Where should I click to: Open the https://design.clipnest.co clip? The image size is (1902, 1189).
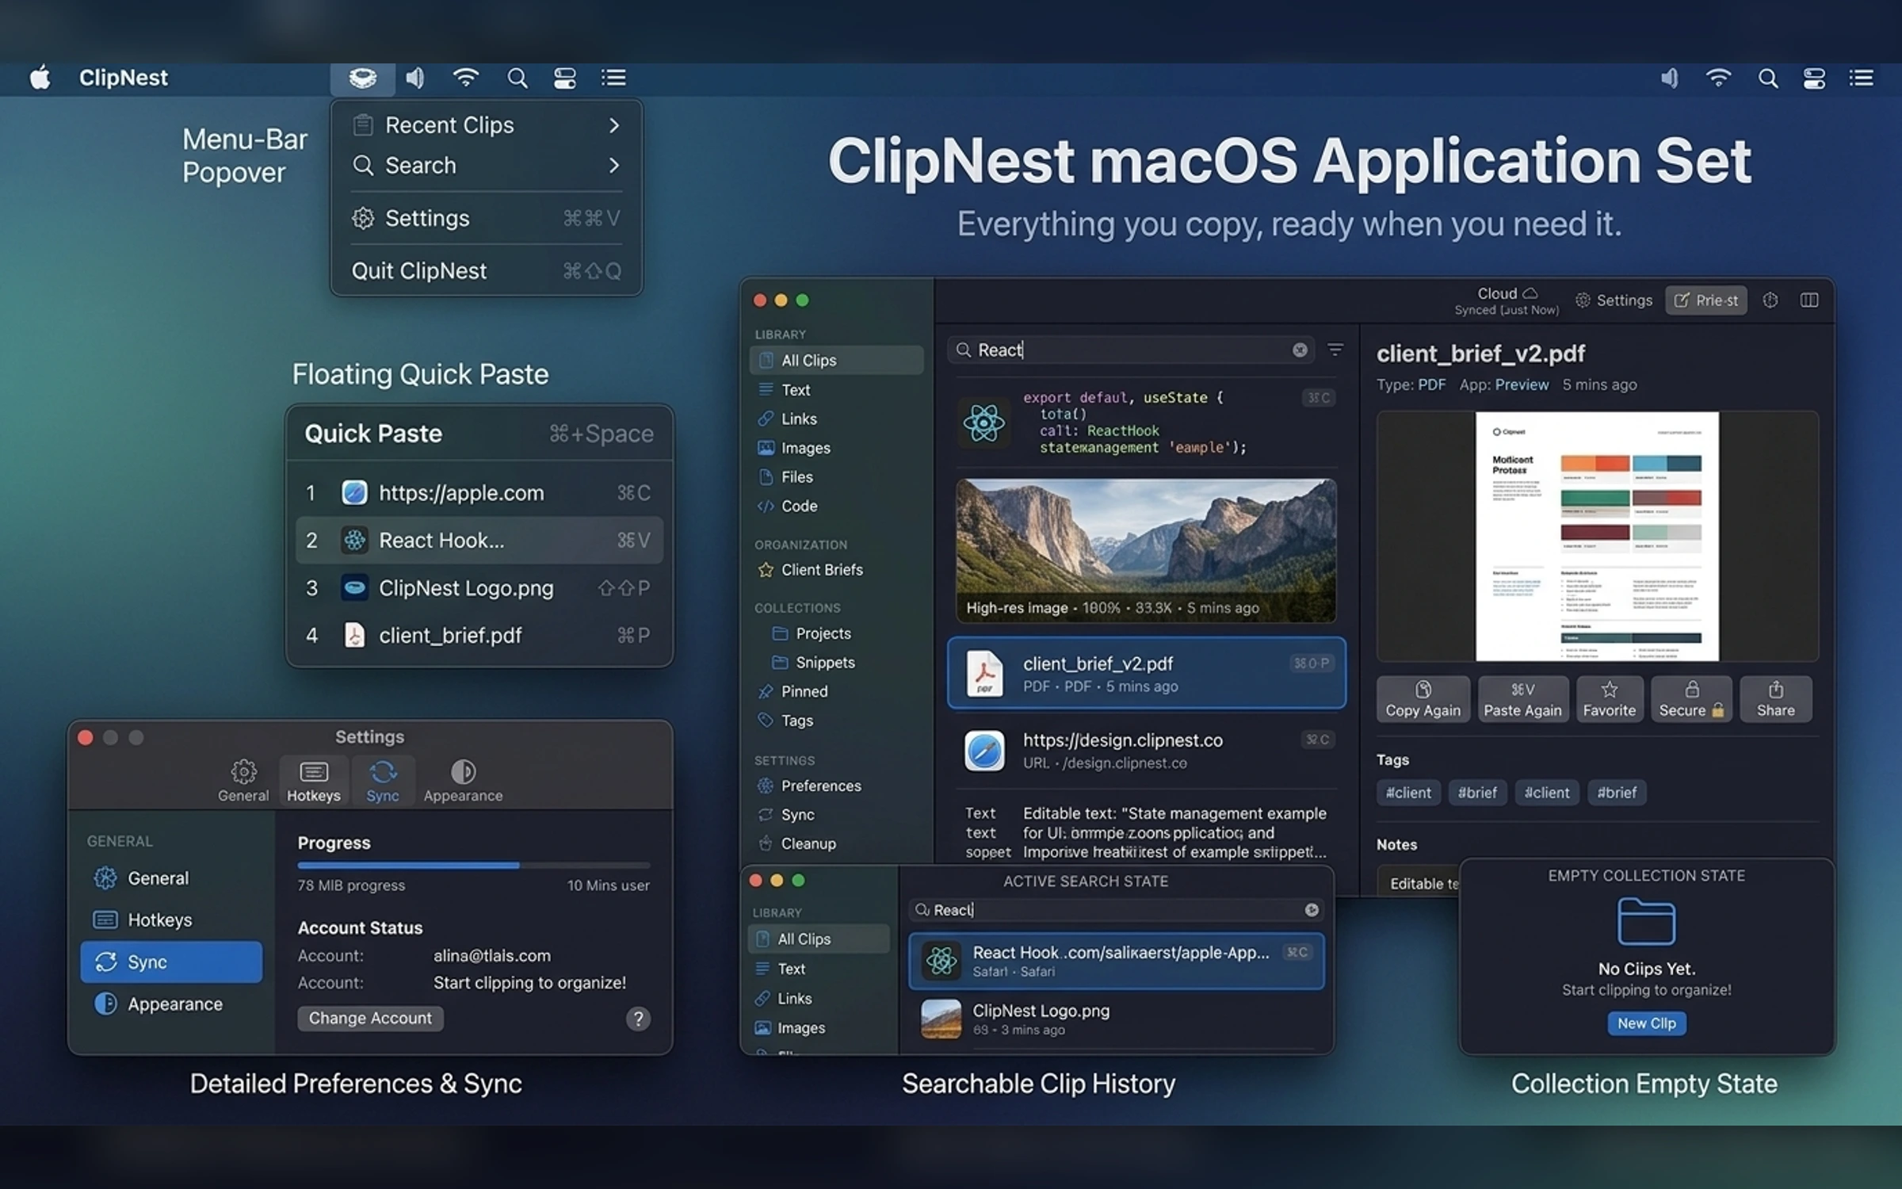pos(1146,750)
